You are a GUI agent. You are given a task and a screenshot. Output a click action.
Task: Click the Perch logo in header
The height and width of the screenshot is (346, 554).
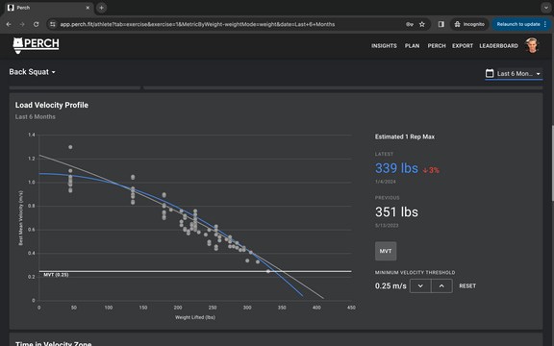[x=36, y=45]
